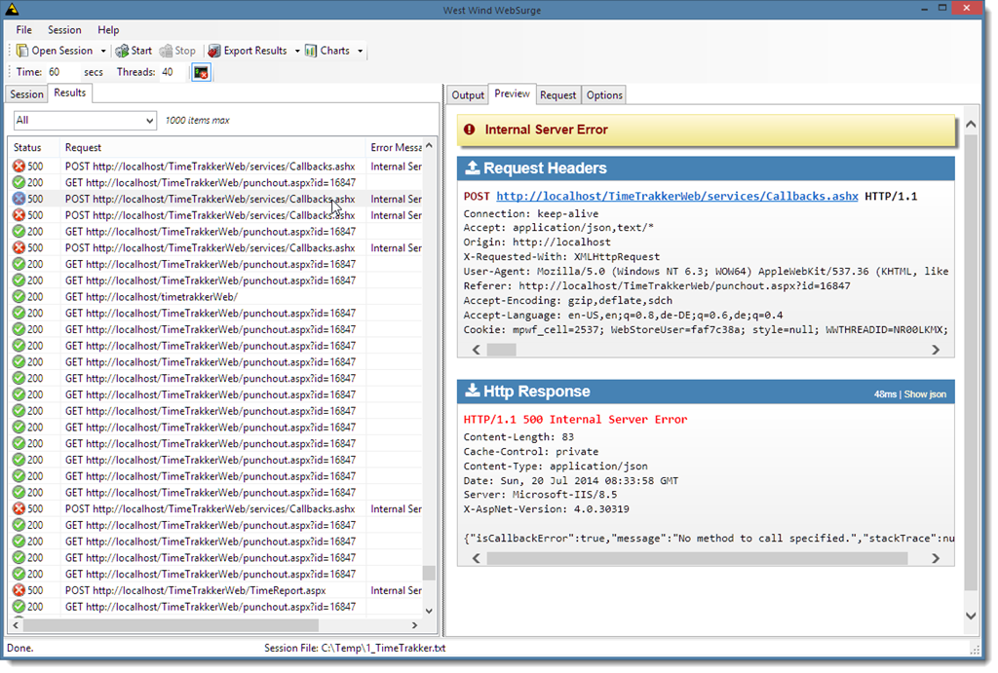Expand the Export Results dropdown arrow
The width and height of the screenshot is (998, 673).
tap(297, 51)
